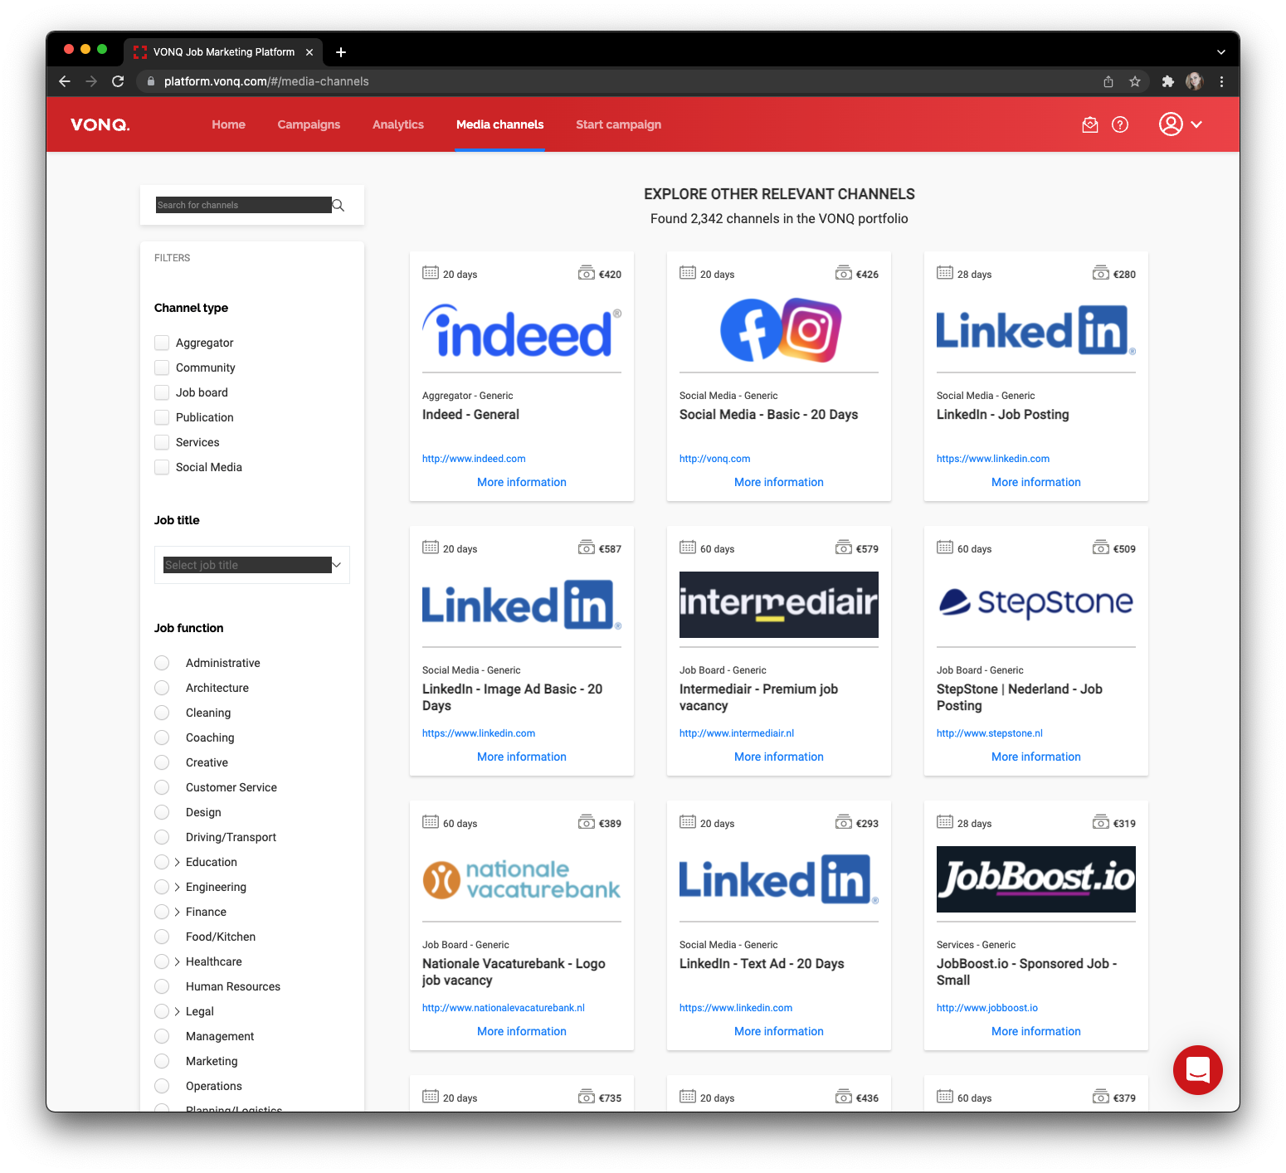Go to the Home tab
The height and width of the screenshot is (1173, 1286).
(x=228, y=124)
